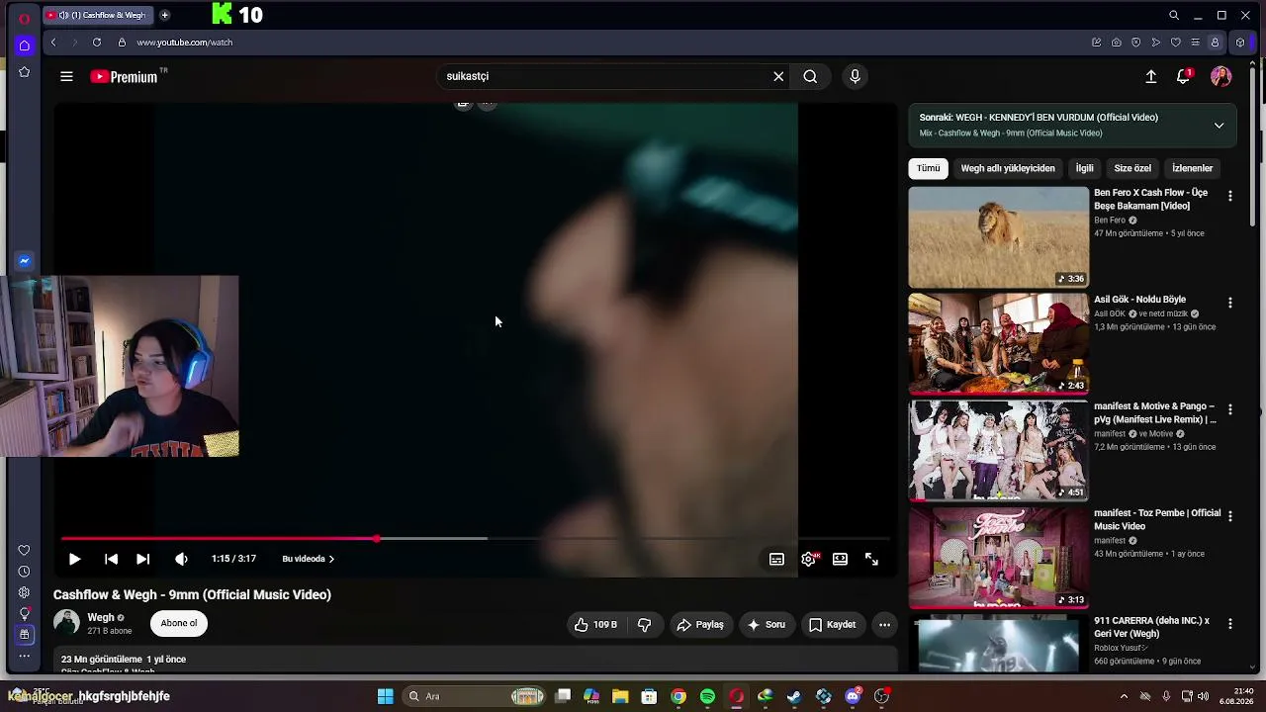Select the 'İlgili' filter chip

coord(1085,168)
